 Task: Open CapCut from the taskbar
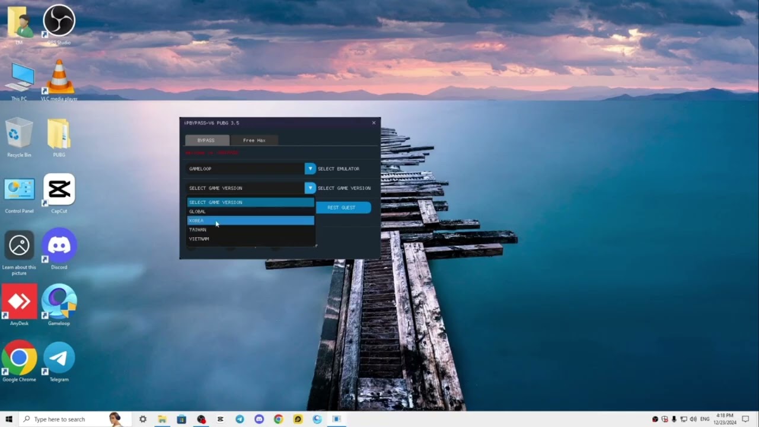(x=220, y=419)
